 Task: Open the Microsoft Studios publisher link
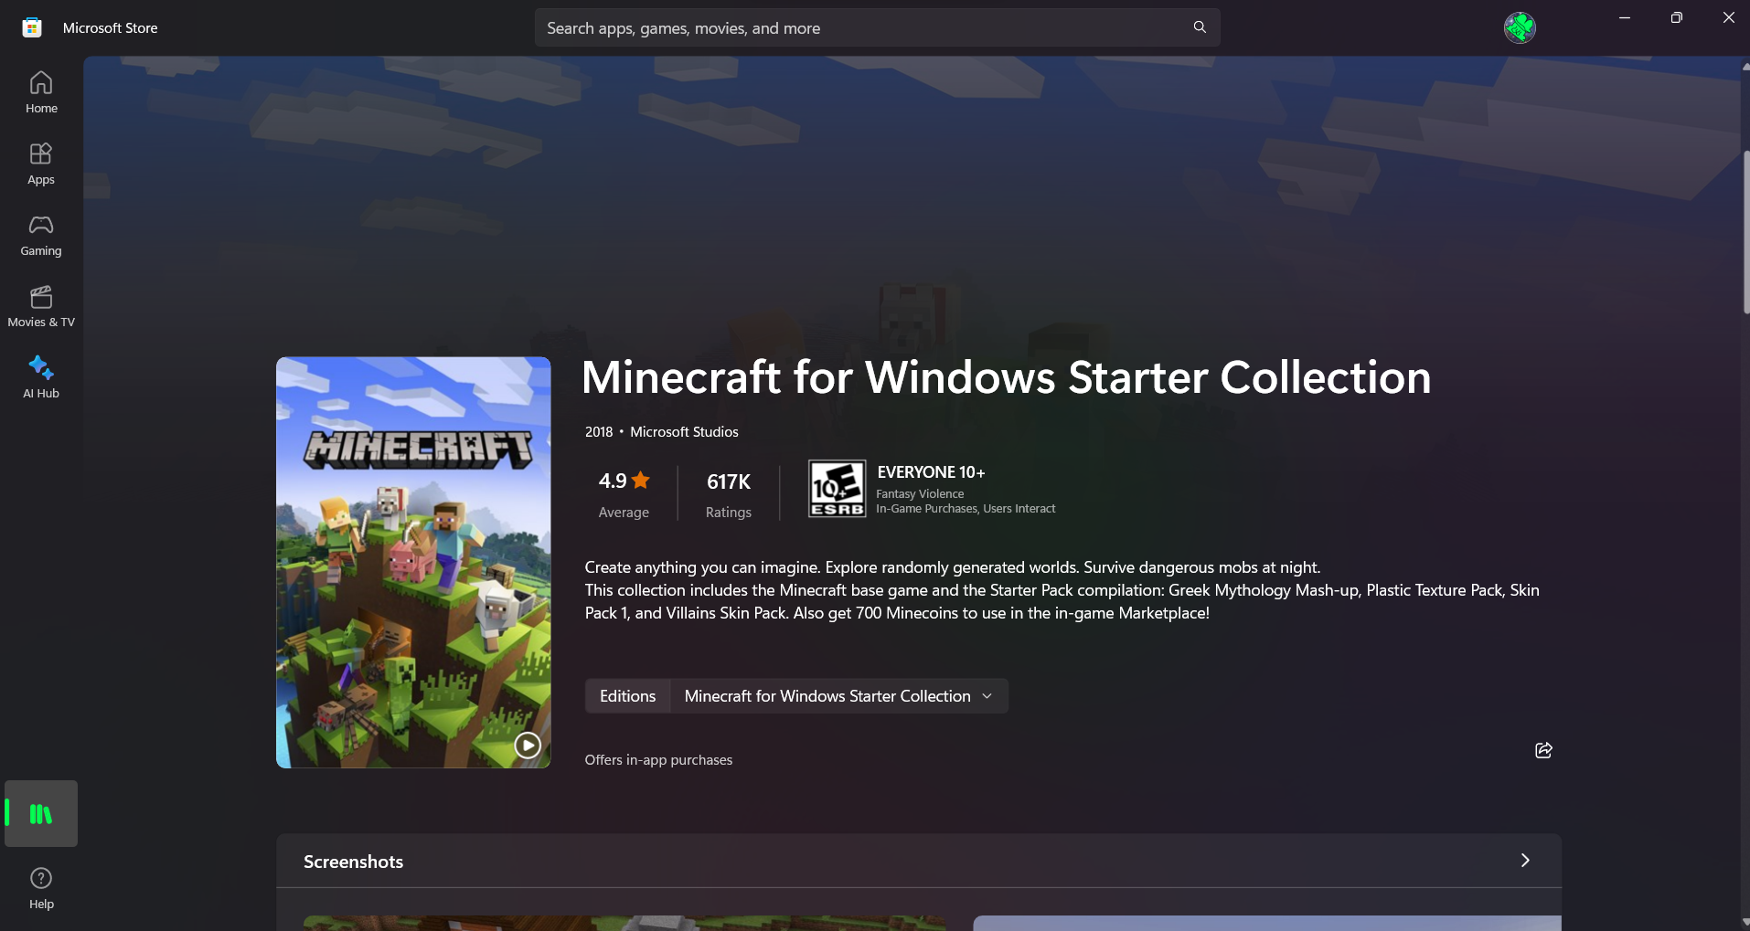pyautogui.click(x=684, y=432)
